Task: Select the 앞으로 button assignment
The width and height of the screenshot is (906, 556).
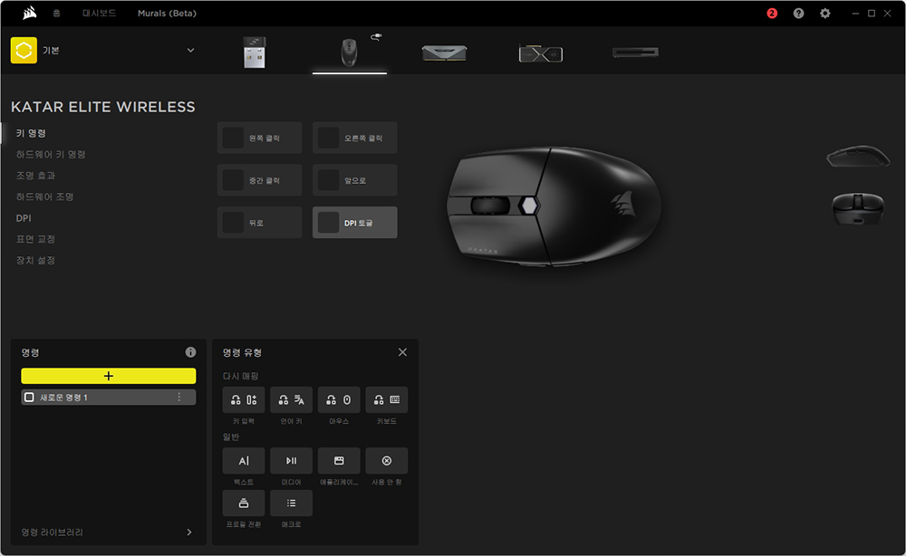Action: [355, 180]
